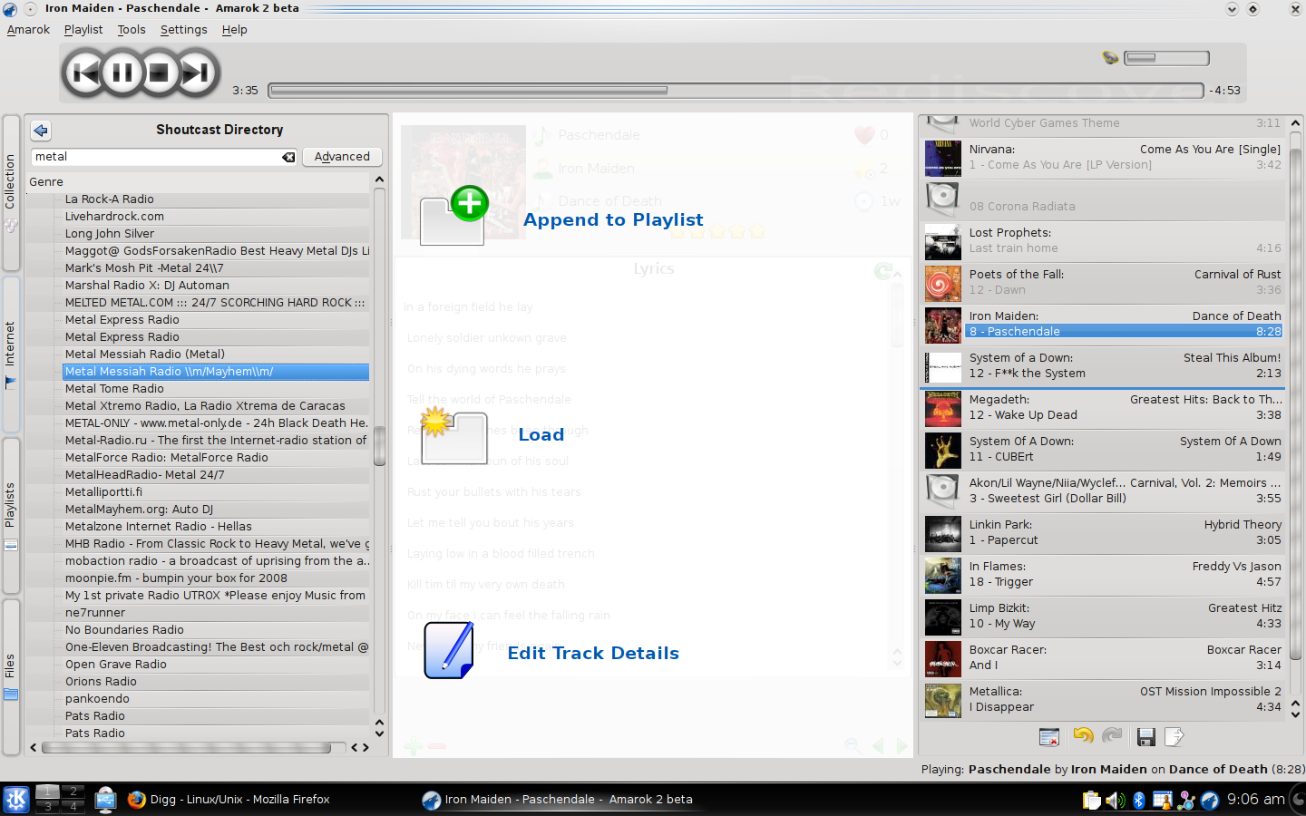Go back in the Shoutcast Directory
1306x816 pixels.
pyautogui.click(x=41, y=131)
